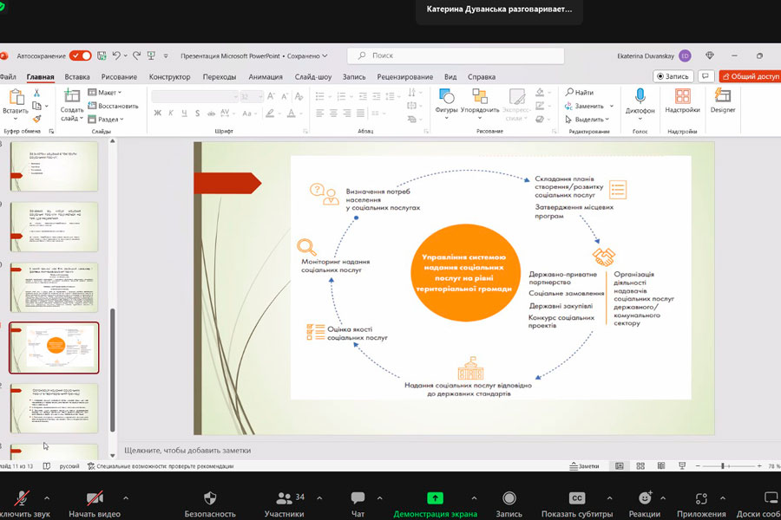Viewport: 781px width, 520px height.
Task: Open the Анимация ribbon tab
Action: coord(265,76)
